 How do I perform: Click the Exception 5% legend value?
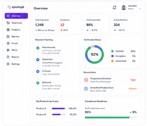coord(134,56)
